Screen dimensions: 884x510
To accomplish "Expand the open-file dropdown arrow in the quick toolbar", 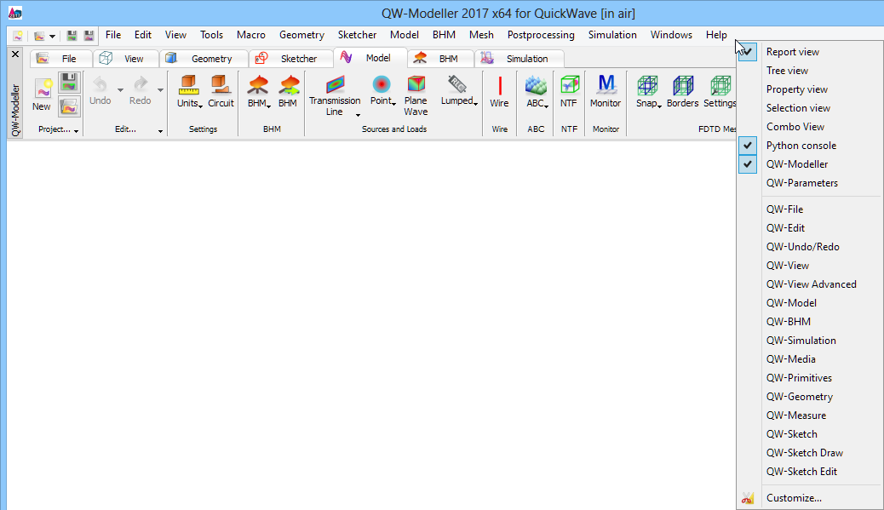I will [53, 36].
